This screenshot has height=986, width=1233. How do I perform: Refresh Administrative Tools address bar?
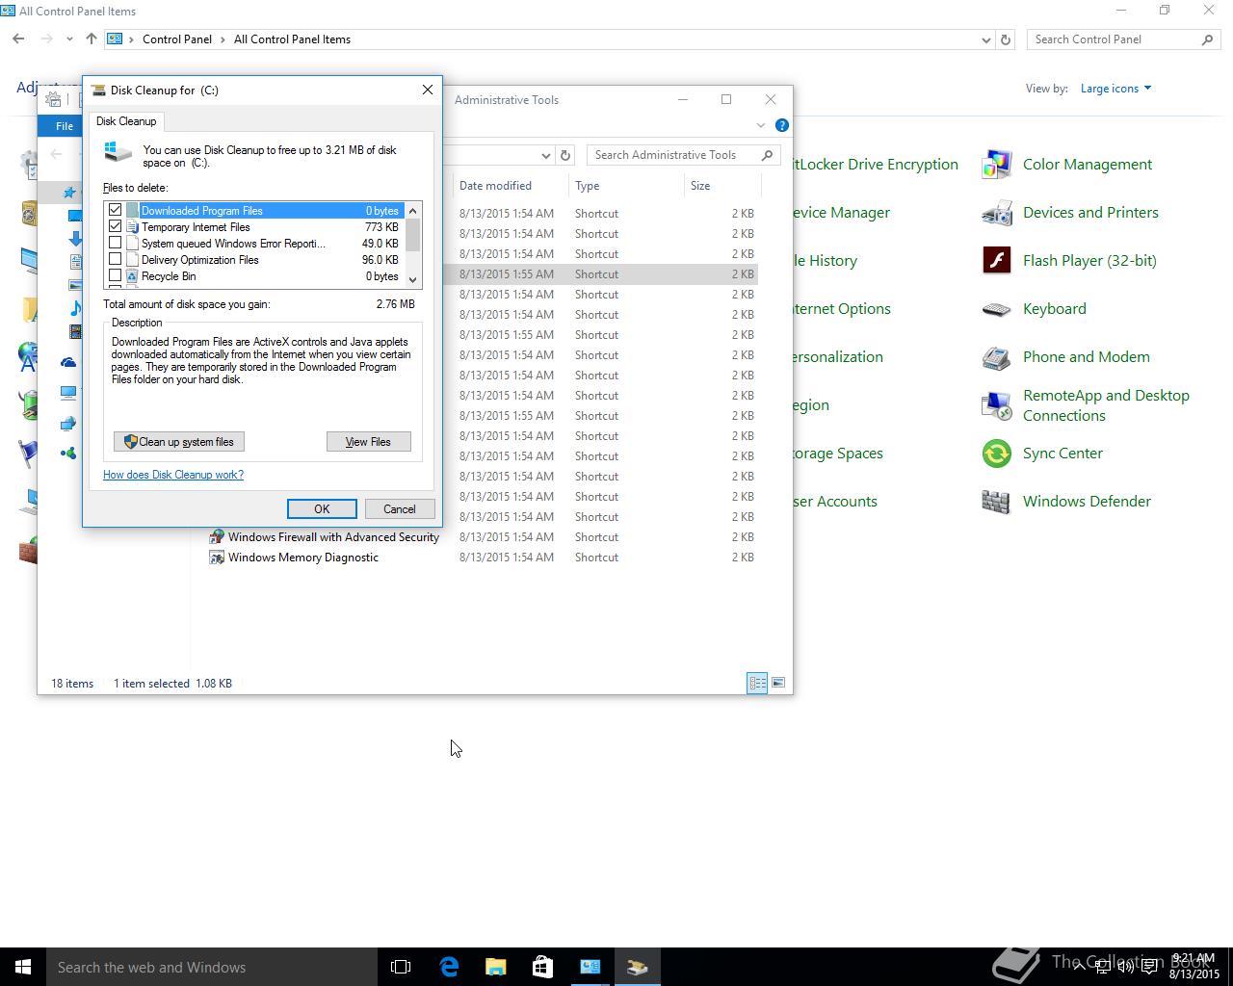click(x=565, y=155)
